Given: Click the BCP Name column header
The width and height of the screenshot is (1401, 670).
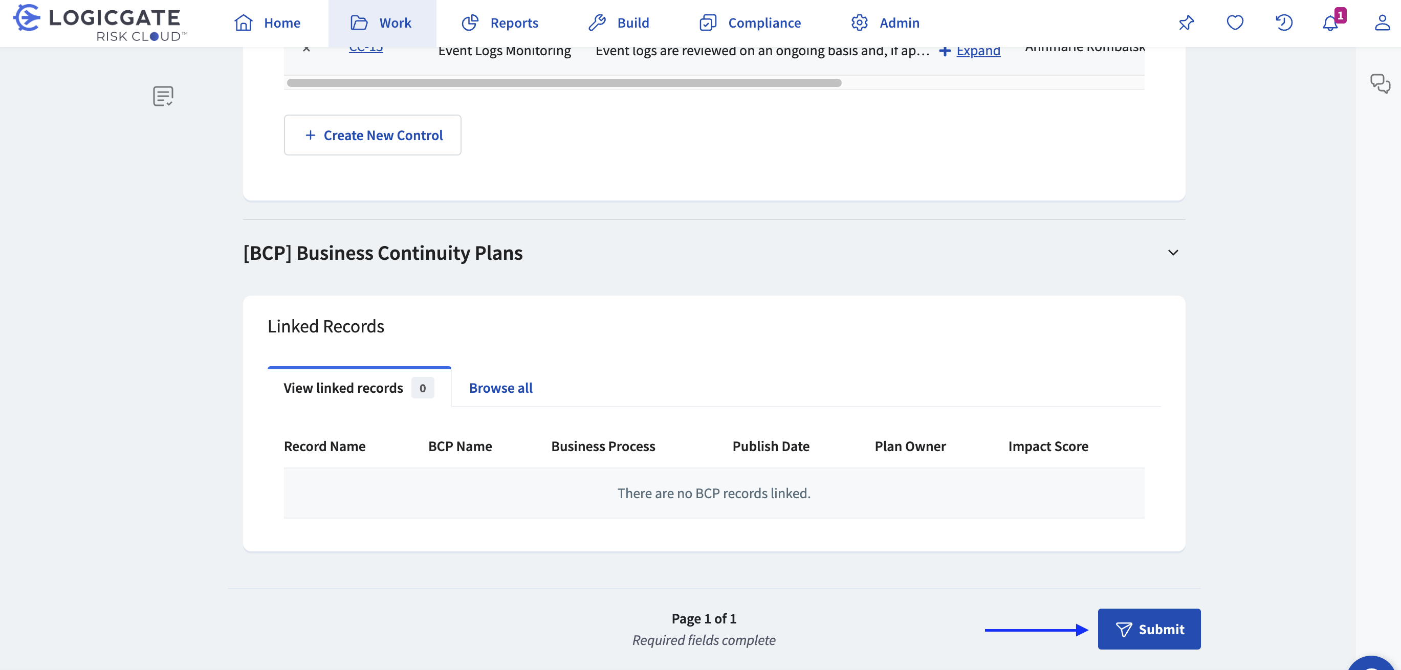Looking at the screenshot, I should [460, 446].
